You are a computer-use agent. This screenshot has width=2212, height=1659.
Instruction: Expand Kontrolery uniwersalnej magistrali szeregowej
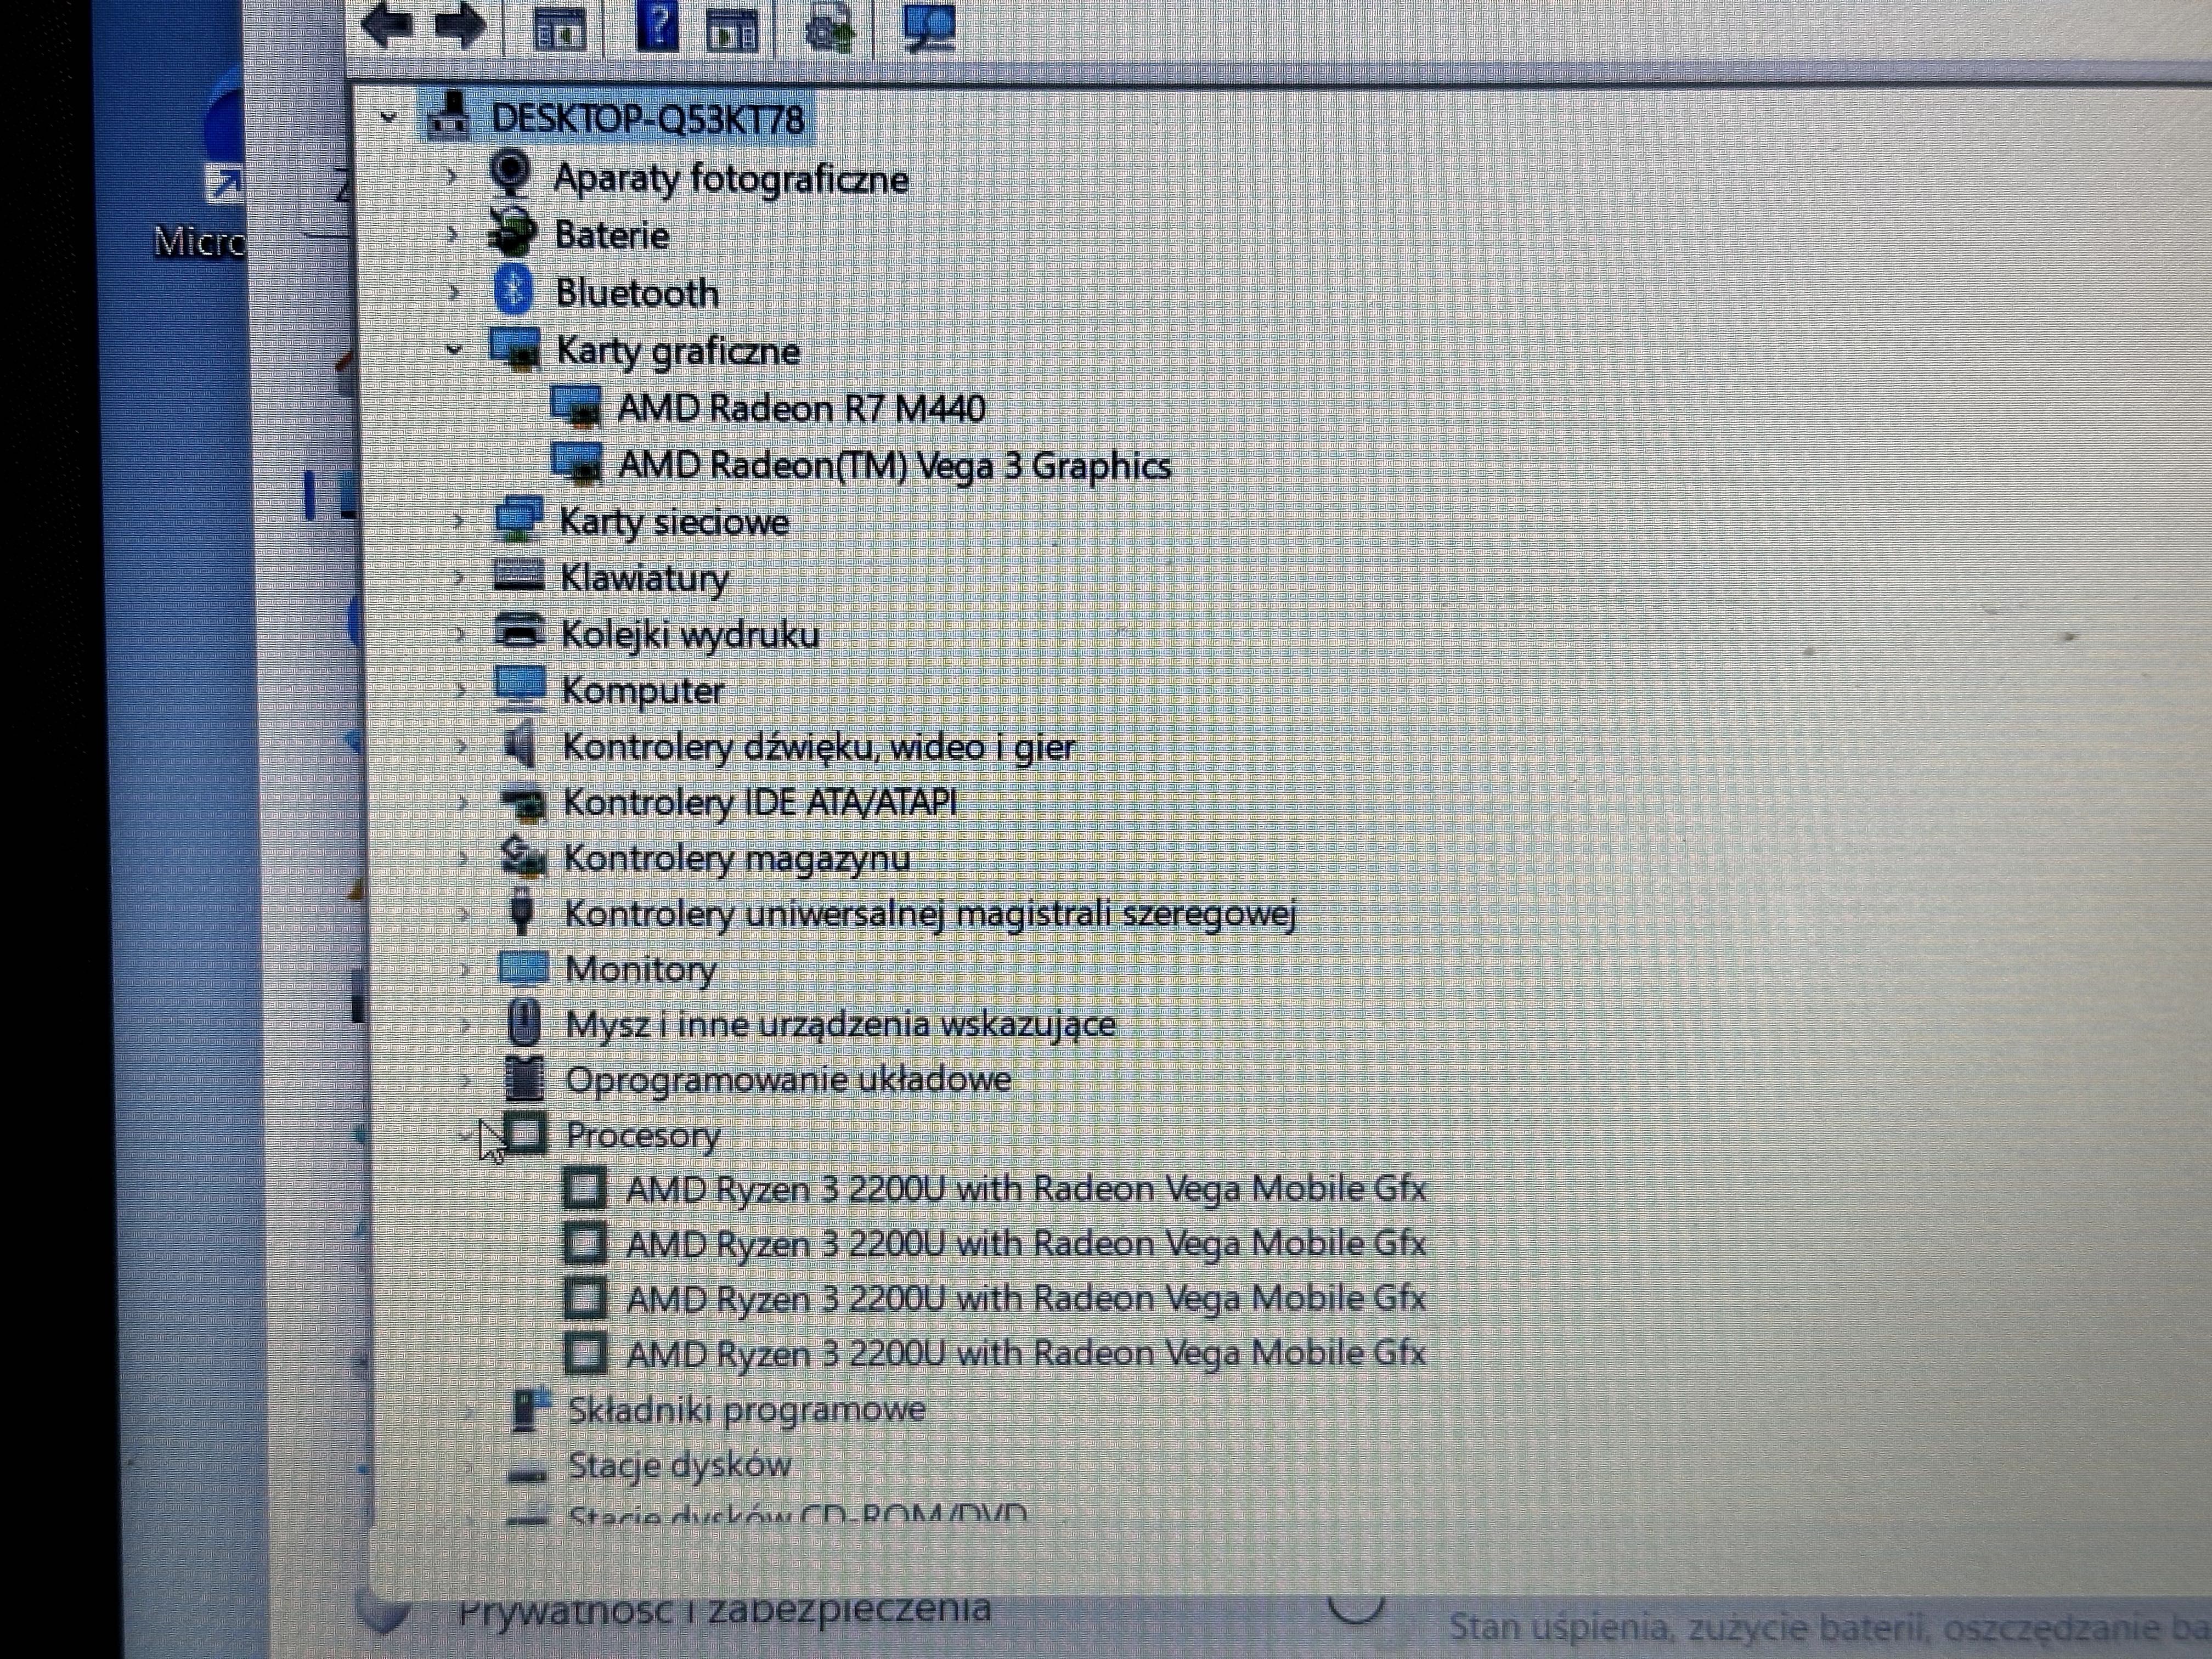(464, 913)
